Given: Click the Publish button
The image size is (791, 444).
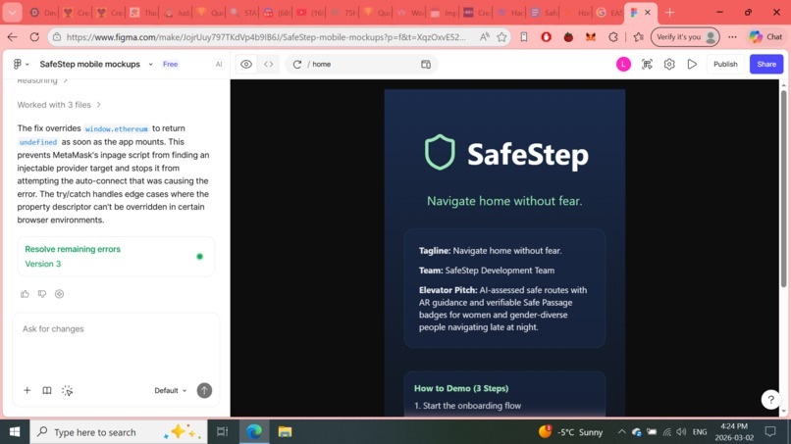Looking at the screenshot, I should coord(725,64).
